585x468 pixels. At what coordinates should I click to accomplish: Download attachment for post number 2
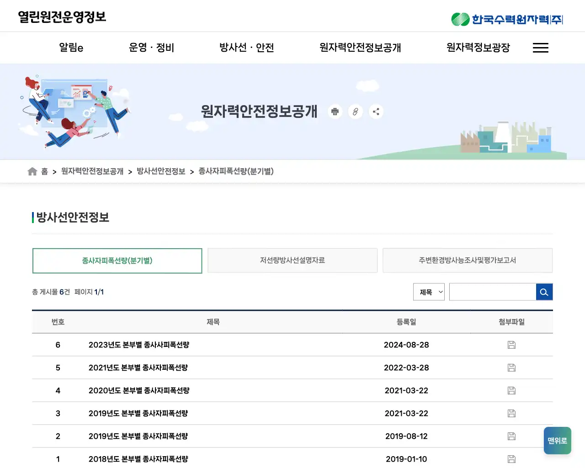click(511, 436)
